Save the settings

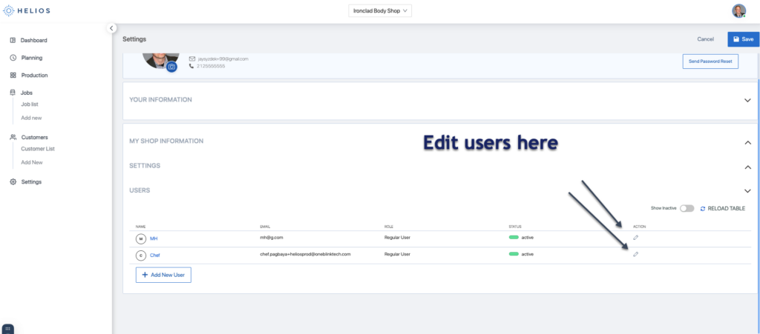[743, 39]
